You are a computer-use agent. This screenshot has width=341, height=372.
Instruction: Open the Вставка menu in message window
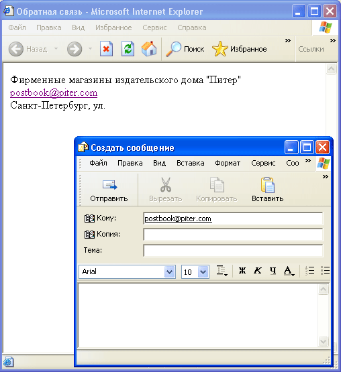point(191,164)
